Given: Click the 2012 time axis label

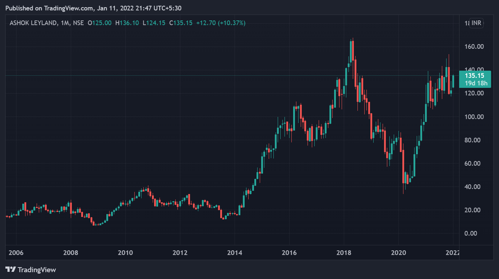Looking at the screenshot, I should 180,252.
